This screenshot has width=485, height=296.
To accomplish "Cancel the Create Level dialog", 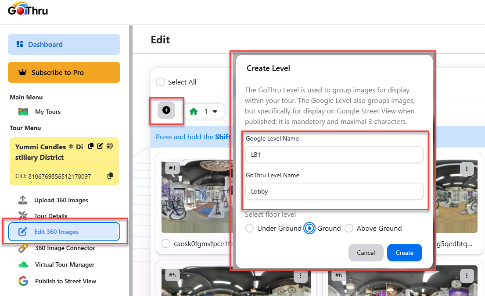I will click(x=366, y=253).
